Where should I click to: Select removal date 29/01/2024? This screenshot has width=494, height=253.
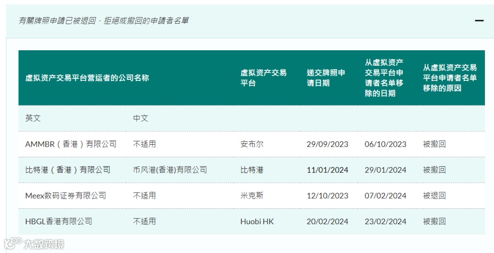385,170
